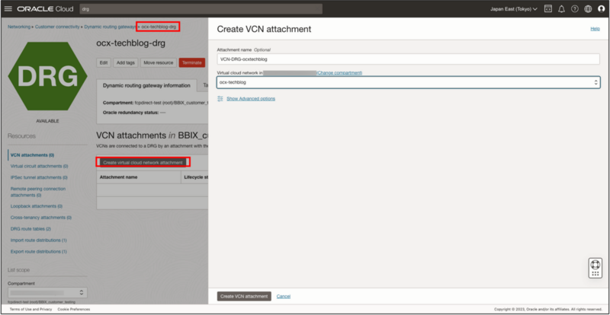Click the Oracle Cloud logo
Viewport: 610px width, 315px height.
(45, 8)
